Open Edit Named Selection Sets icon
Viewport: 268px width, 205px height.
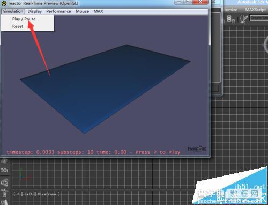tap(244, 19)
